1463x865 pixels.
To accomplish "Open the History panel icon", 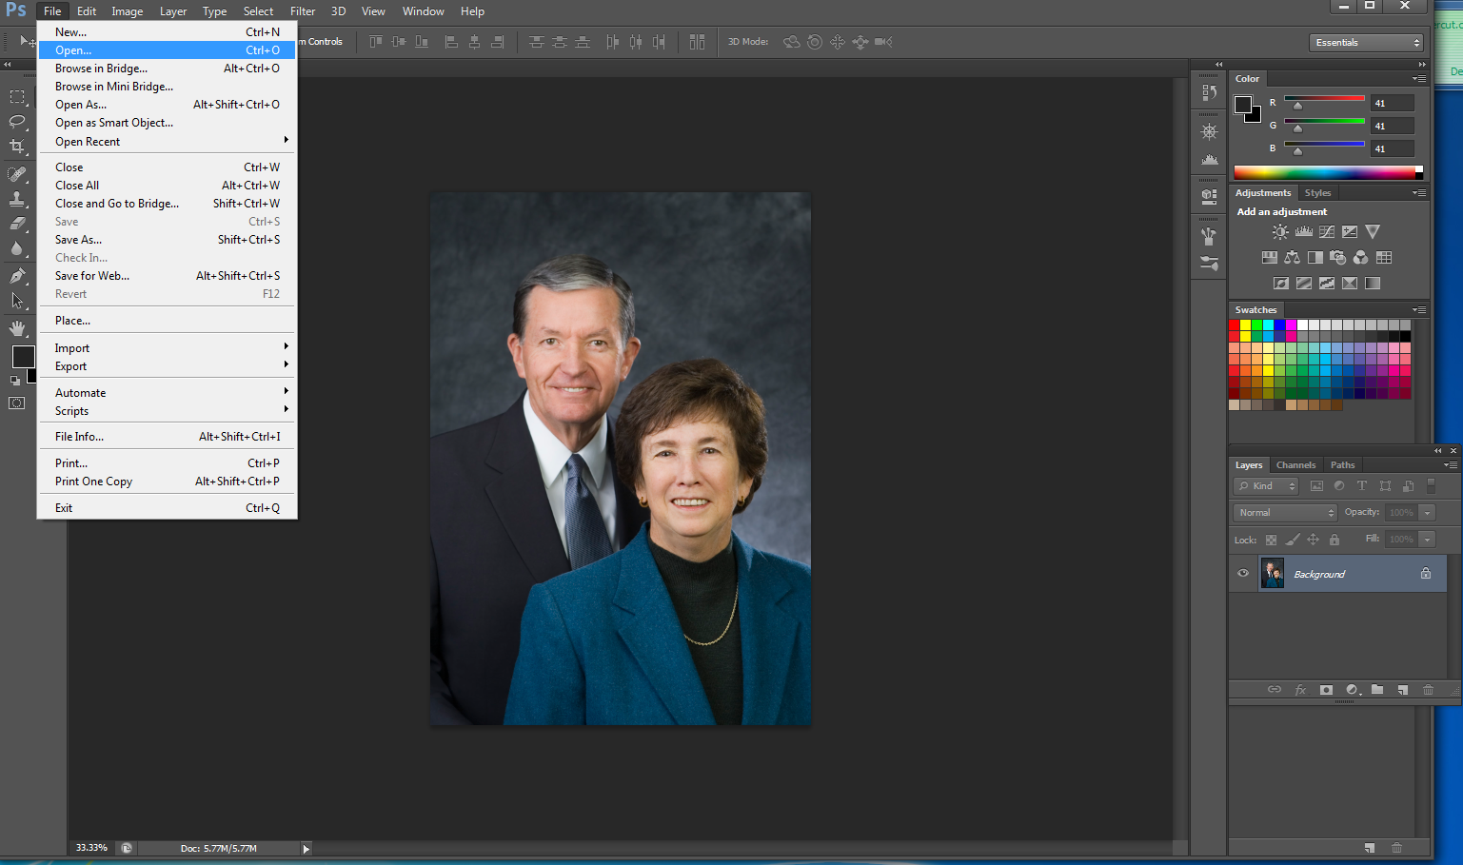I will coord(1209,92).
